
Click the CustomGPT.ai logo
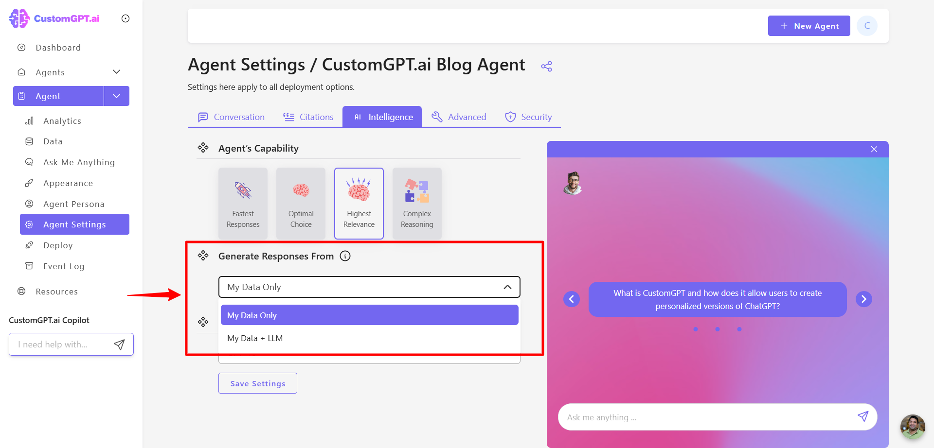tap(54, 18)
